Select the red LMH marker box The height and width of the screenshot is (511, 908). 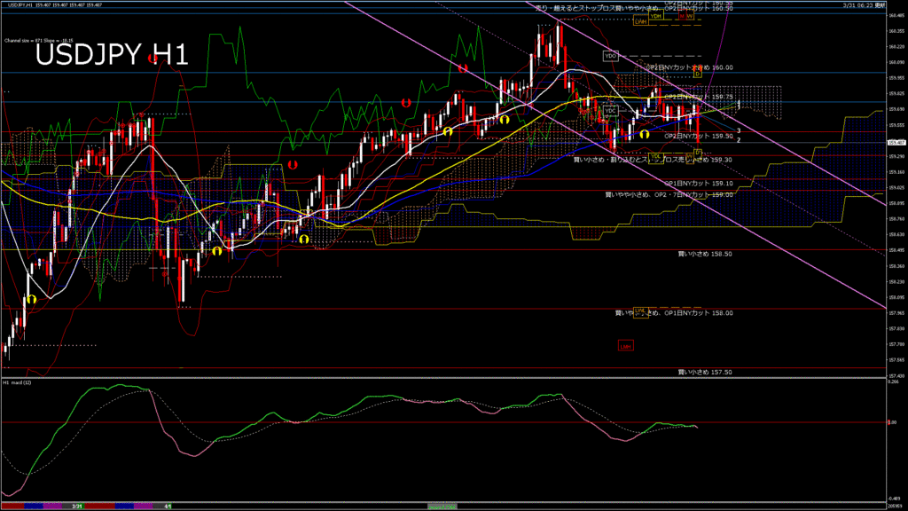point(626,346)
